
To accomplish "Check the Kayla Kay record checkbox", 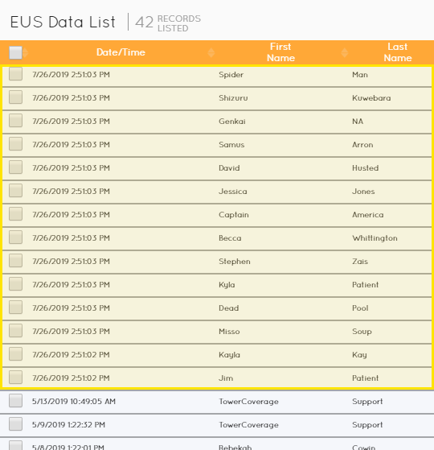I will [15, 354].
